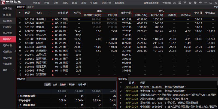Sort by the 申购日期 column header

tap(63, 13)
